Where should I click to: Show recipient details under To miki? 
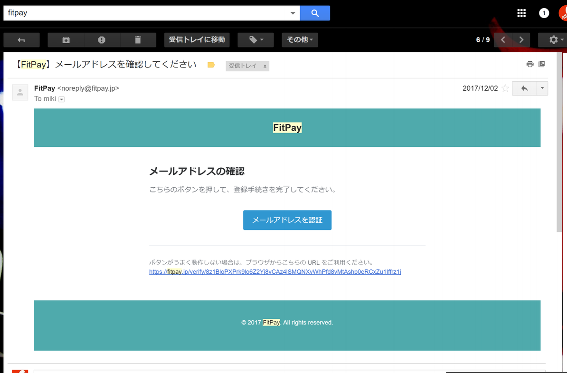(x=62, y=99)
